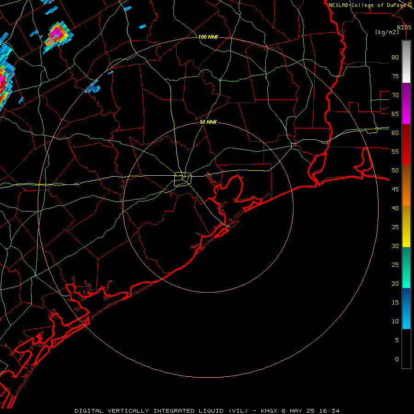
Task: Select the 15 value on the VIL scale
Action: coord(395,302)
